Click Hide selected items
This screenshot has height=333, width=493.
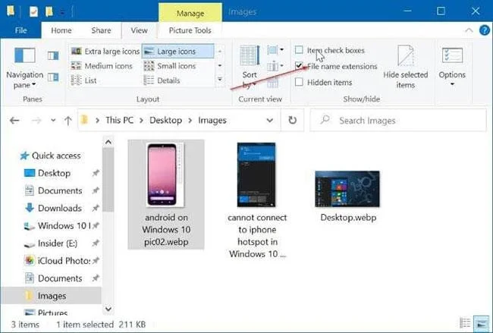[x=405, y=68]
